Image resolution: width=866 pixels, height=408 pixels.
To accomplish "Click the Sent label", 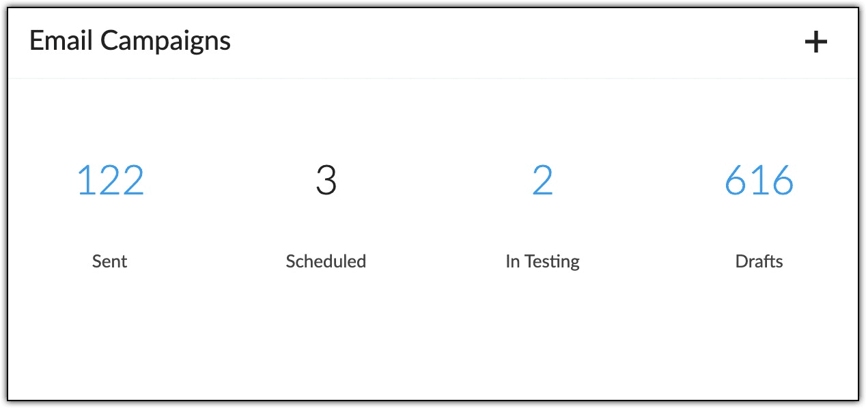I will tap(110, 261).
